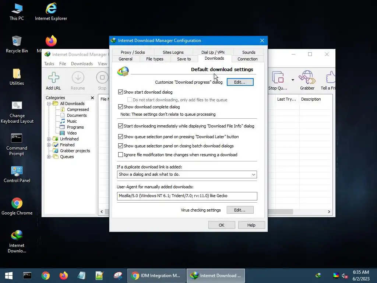The width and height of the screenshot is (377, 283).
Task: Select the Utilities folder desktop icon
Action: (x=17, y=77)
